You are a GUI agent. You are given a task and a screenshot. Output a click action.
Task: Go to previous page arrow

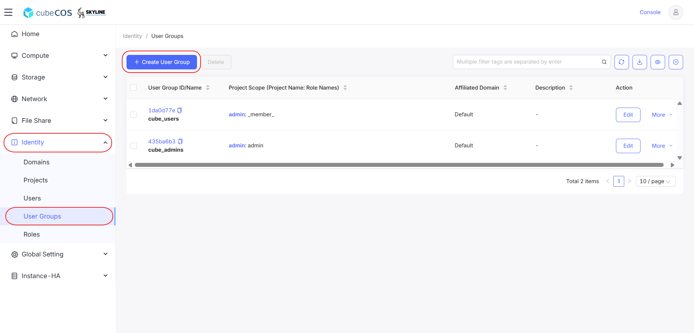[x=608, y=181]
